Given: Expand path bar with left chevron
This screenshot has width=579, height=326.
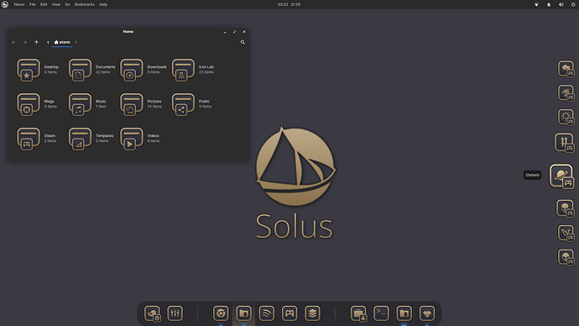Looking at the screenshot, I should tap(48, 43).
